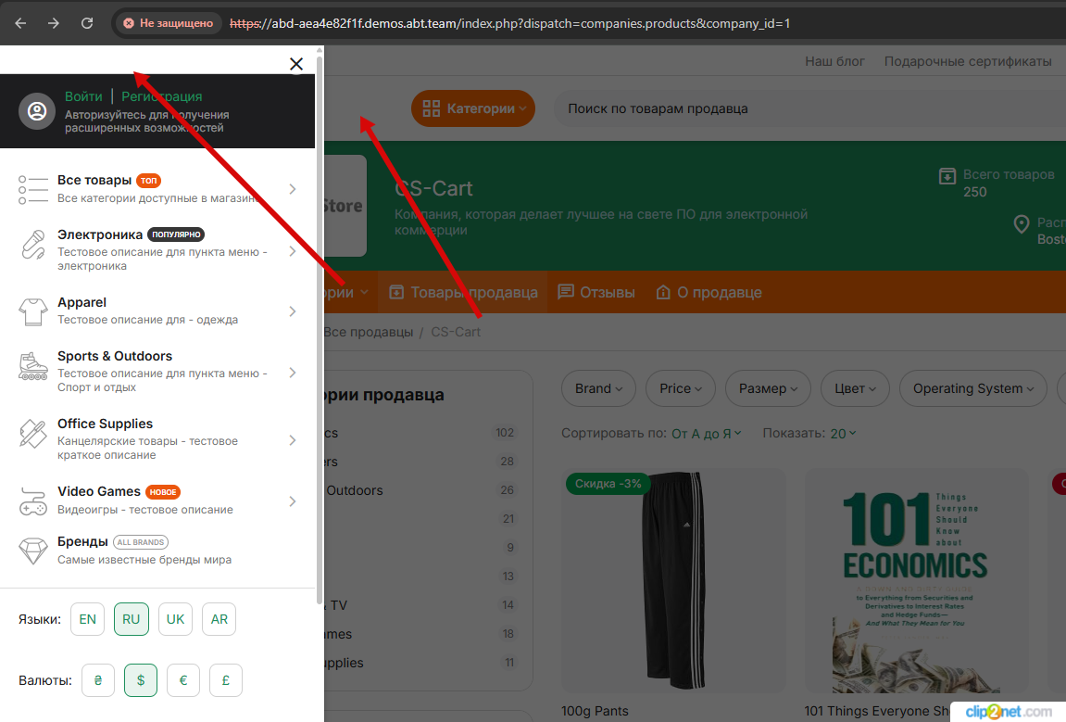The height and width of the screenshot is (722, 1066).
Task: Open the Отзывы tab
Action: [596, 292]
